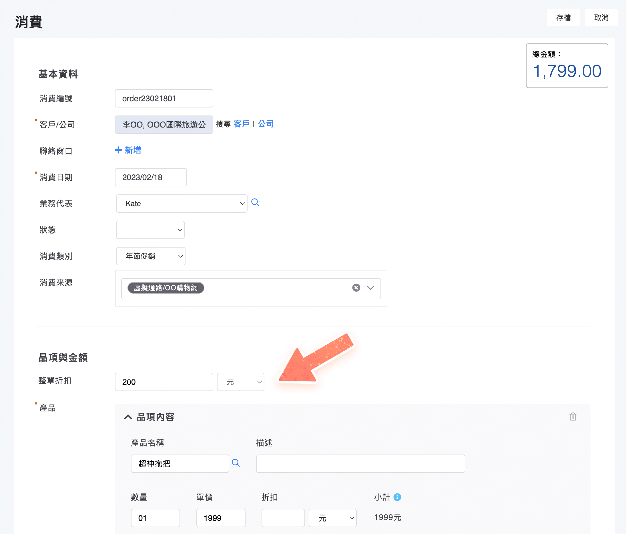626x534 pixels.
Task: Cancel editing with 取消
Action: (x=601, y=18)
